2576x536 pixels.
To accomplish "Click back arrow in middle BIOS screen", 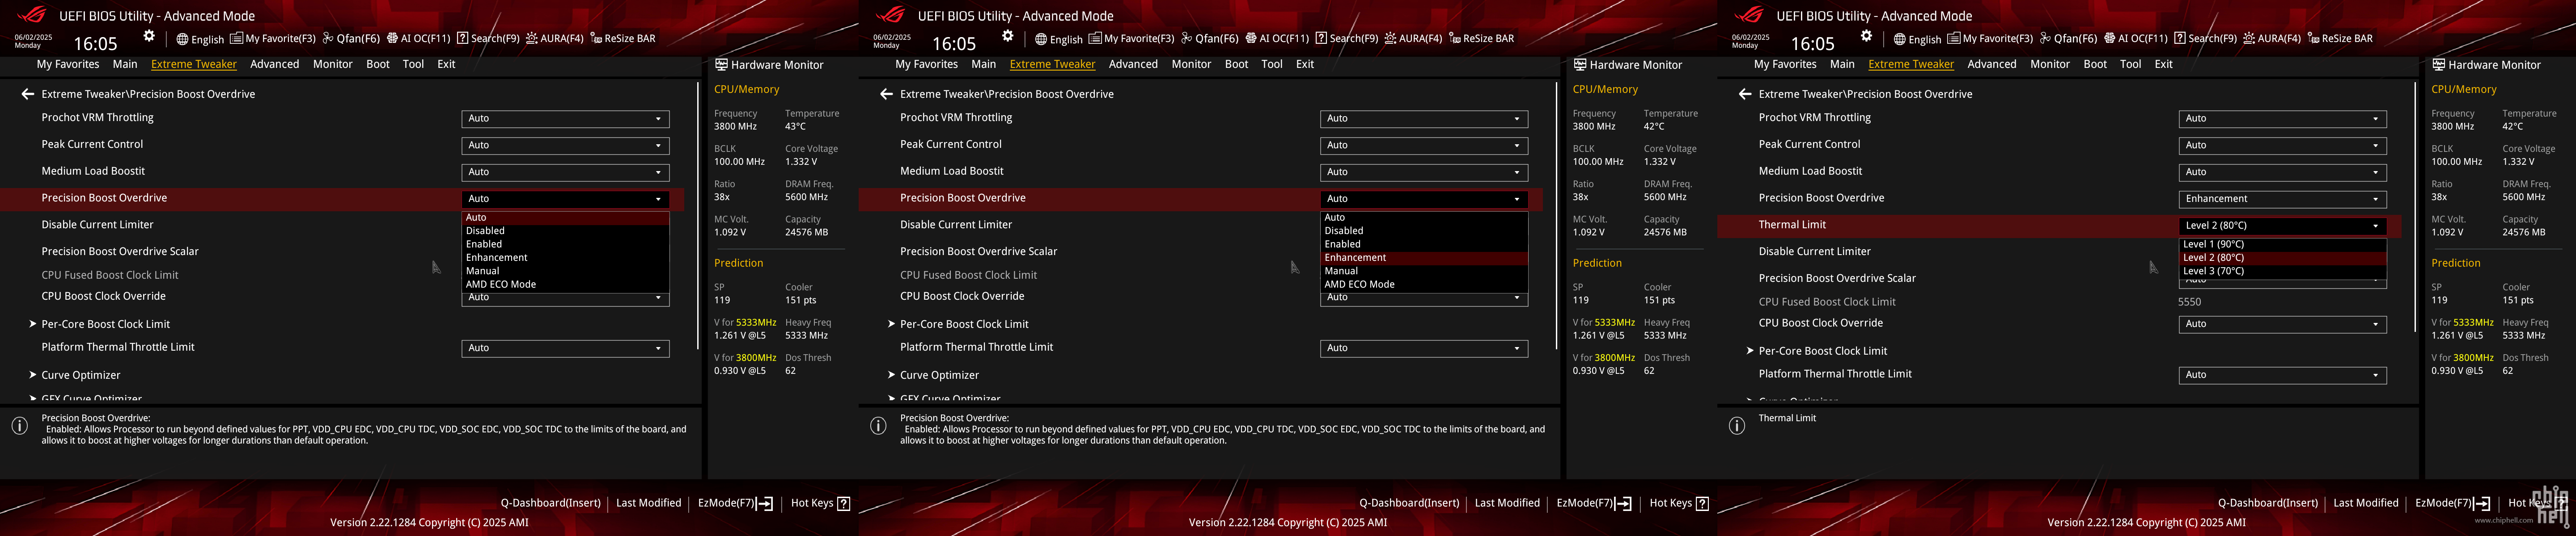I will tap(886, 94).
